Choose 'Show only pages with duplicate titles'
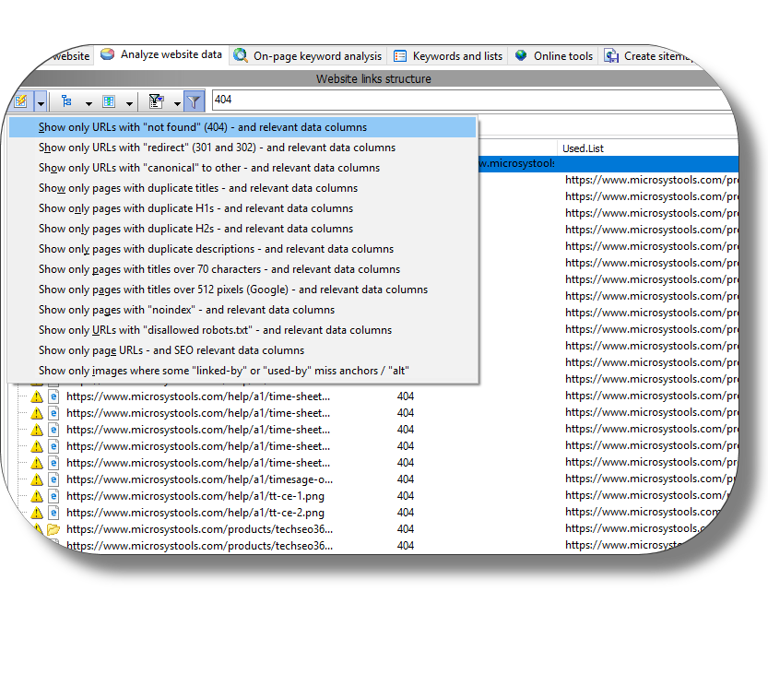 (x=198, y=188)
